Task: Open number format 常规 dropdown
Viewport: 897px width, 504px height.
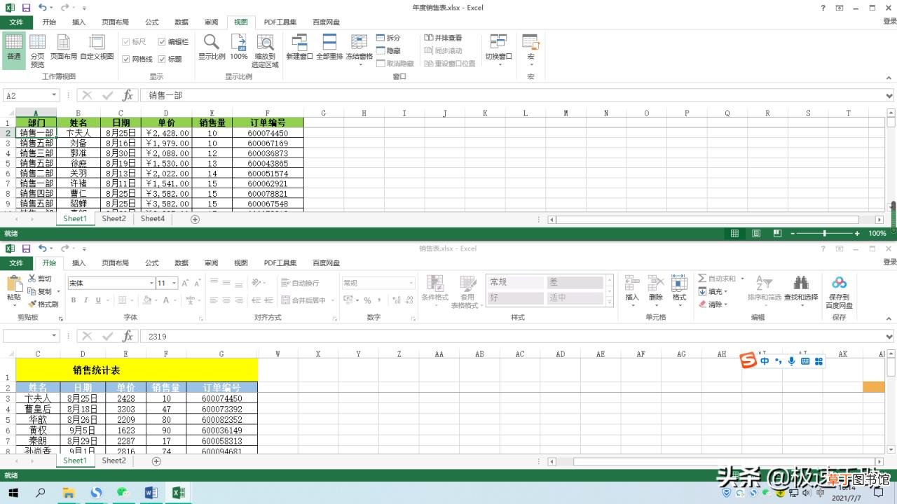Action: (411, 283)
